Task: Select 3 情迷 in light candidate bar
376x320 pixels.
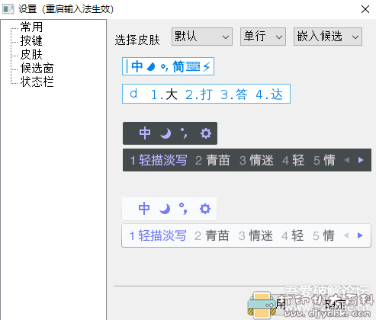Action: (255, 235)
